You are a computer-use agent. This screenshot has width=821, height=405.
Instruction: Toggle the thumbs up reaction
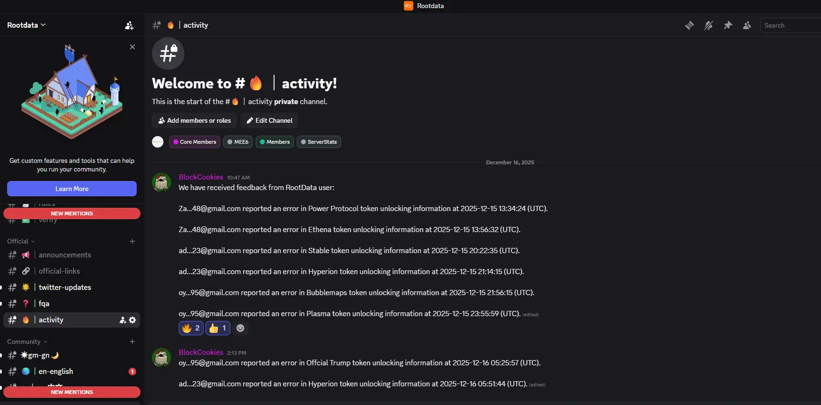(x=218, y=328)
